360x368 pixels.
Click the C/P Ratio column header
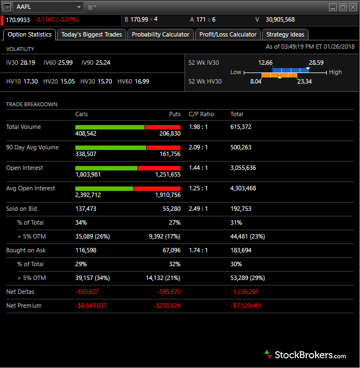(x=201, y=115)
